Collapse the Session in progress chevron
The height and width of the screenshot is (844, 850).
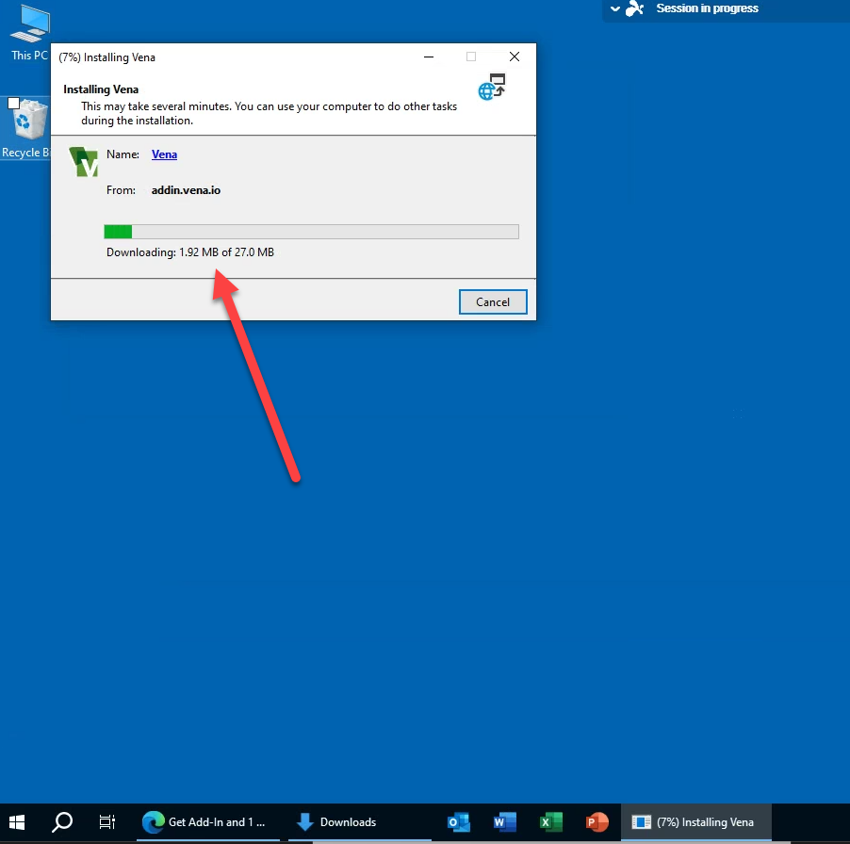coord(615,8)
